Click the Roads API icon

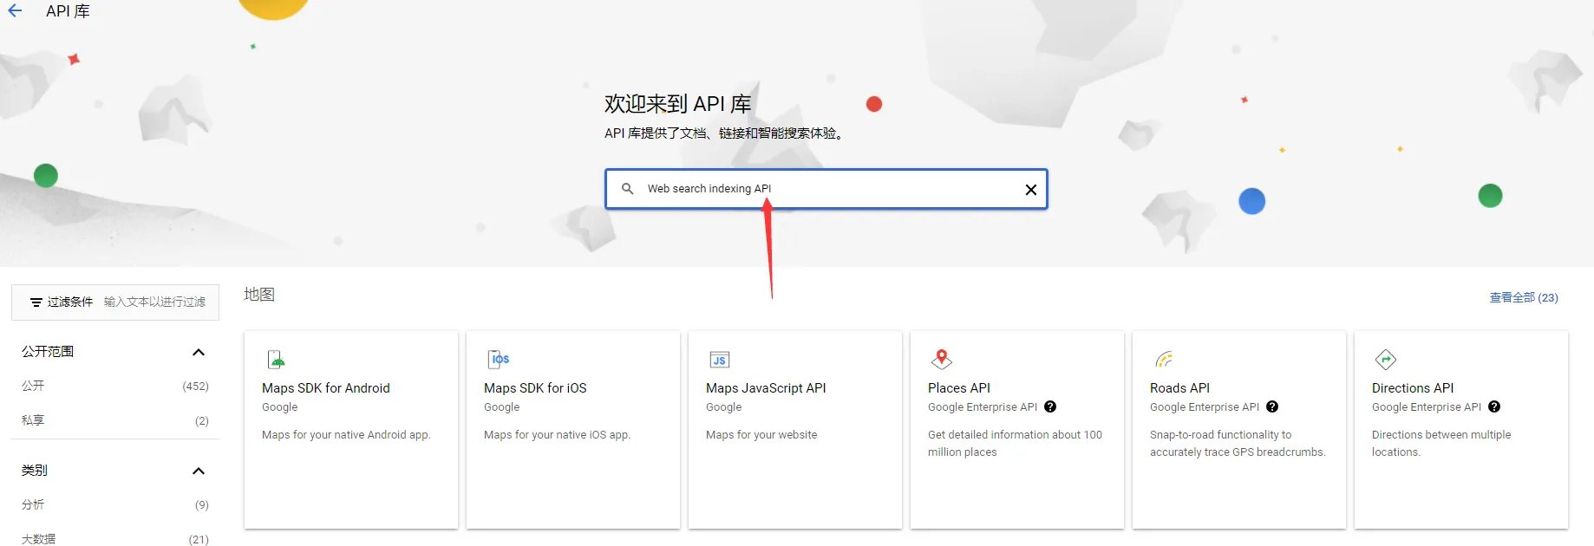(1164, 359)
